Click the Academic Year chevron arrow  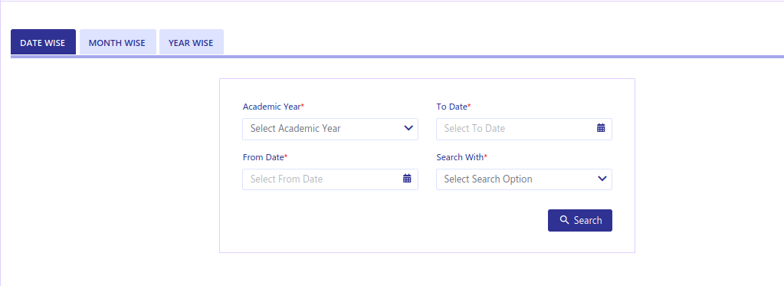[408, 128]
